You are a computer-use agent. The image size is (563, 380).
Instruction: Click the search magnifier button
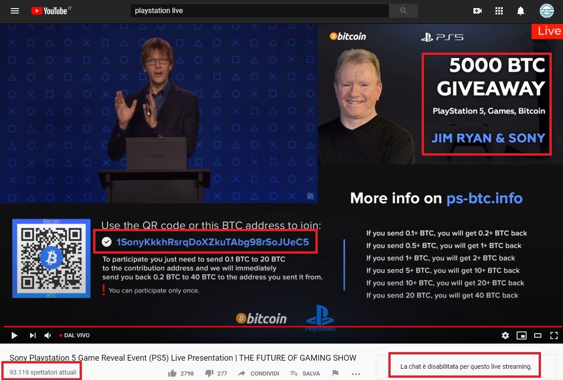pos(403,11)
